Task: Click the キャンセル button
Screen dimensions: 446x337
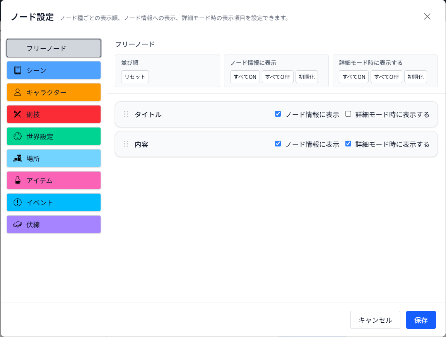Action: tap(375, 320)
